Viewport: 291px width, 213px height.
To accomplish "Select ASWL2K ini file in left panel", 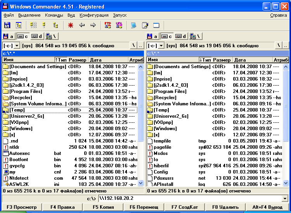I will point(70,184).
